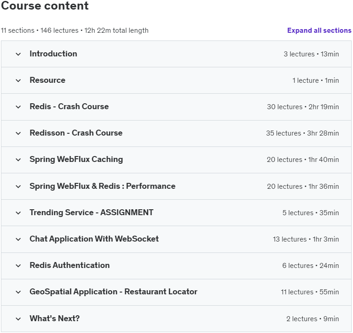Expand the What's Next? section chevron

click(18, 319)
